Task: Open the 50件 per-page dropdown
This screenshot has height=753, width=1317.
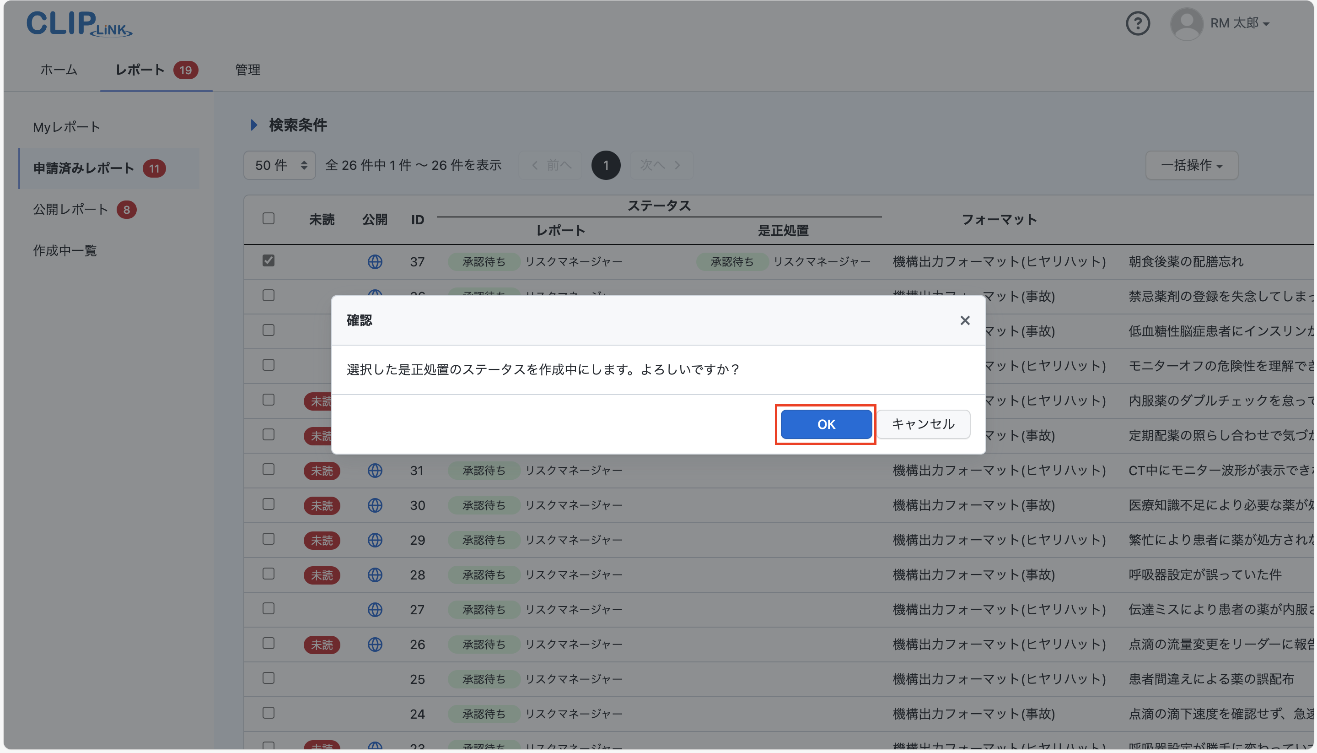Action: [279, 165]
